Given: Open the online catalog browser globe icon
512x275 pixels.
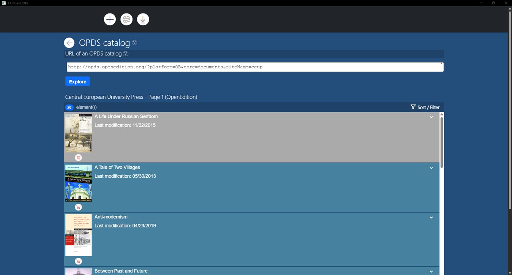Looking at the screenshot, I should coord(126,19).
